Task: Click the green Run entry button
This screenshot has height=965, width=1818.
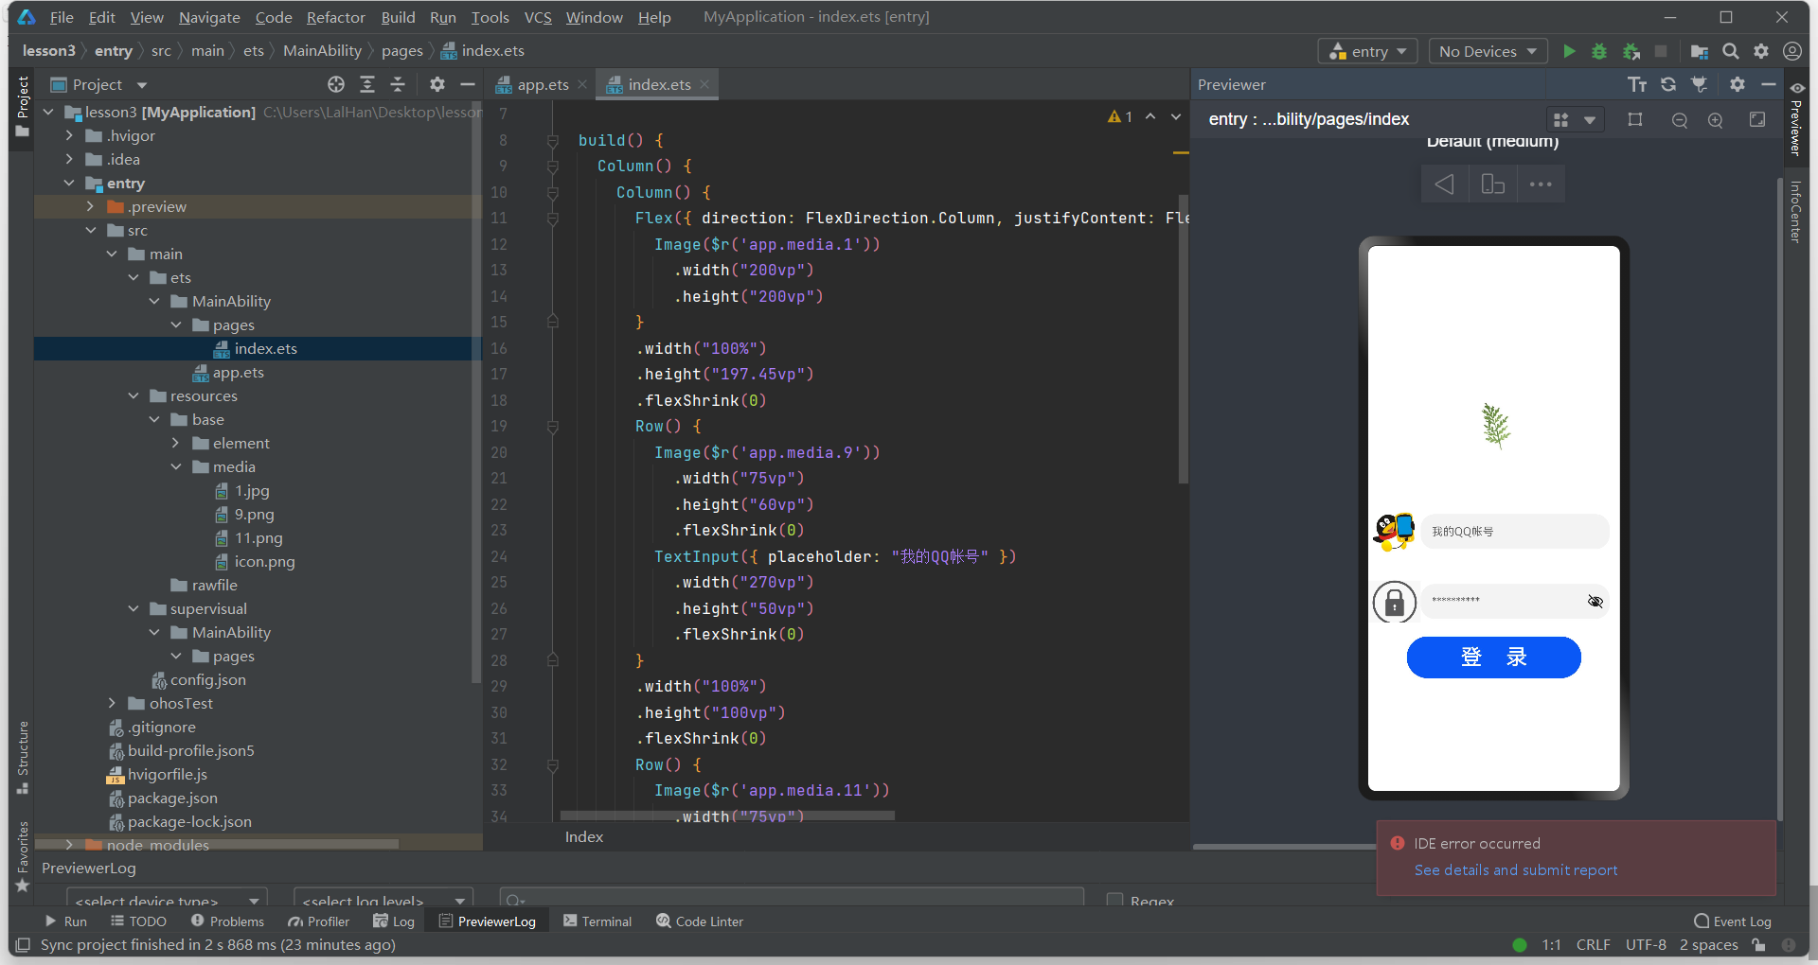Action: tap(1569, 51)
